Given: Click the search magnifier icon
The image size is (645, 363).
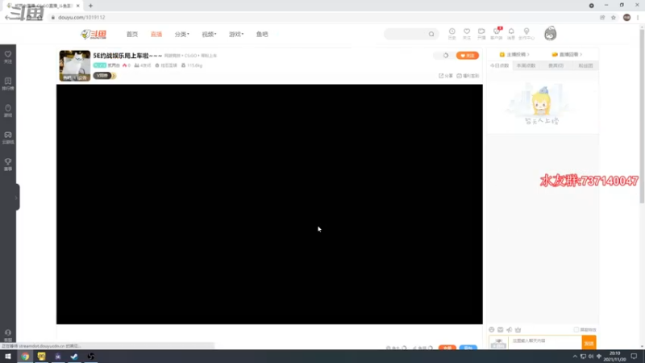Looking at the screenshot, I should point(431,34).
